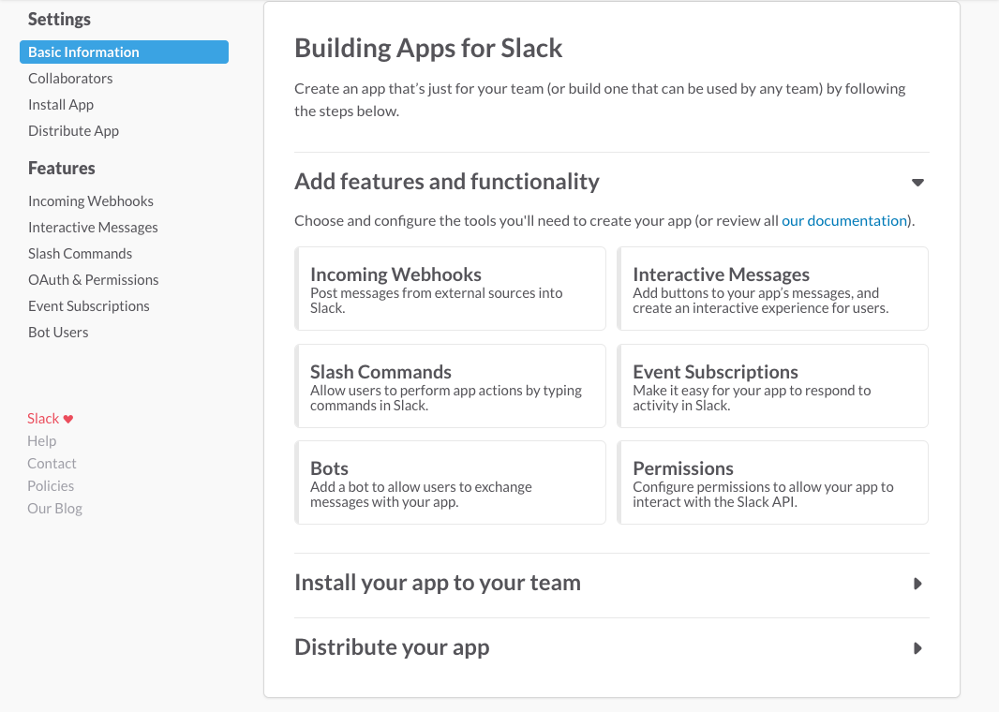Expand the Install your app to your team section
999x712 pixels.
point(917,584)
